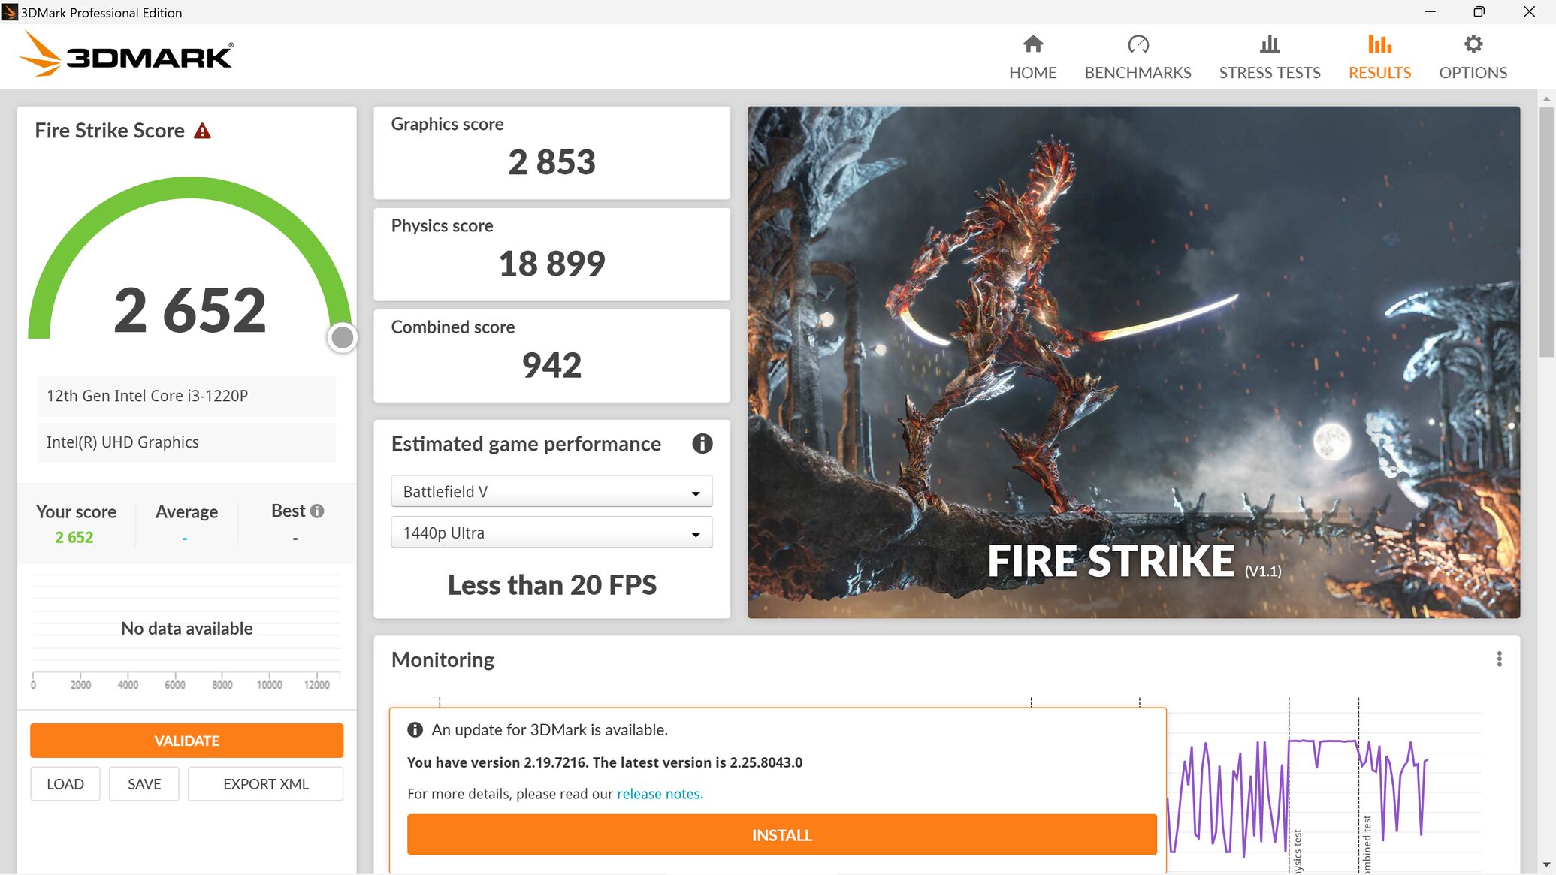The height and width of the screenshot is (875, 1556).
Task: Click the LOAD button
Action: pyautogui.click(x=65, y=784)
